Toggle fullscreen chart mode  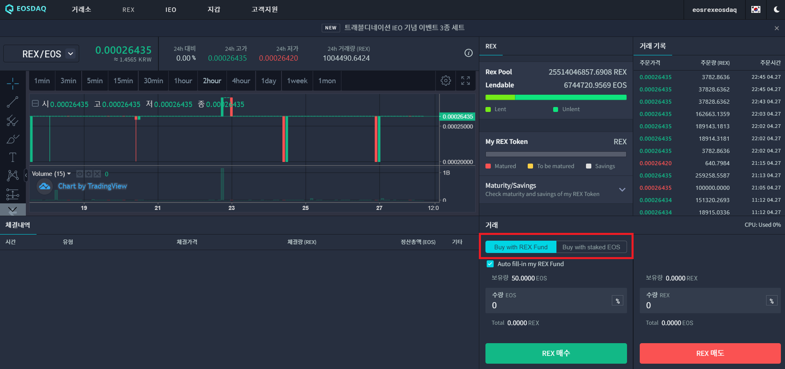pos(465,81)
